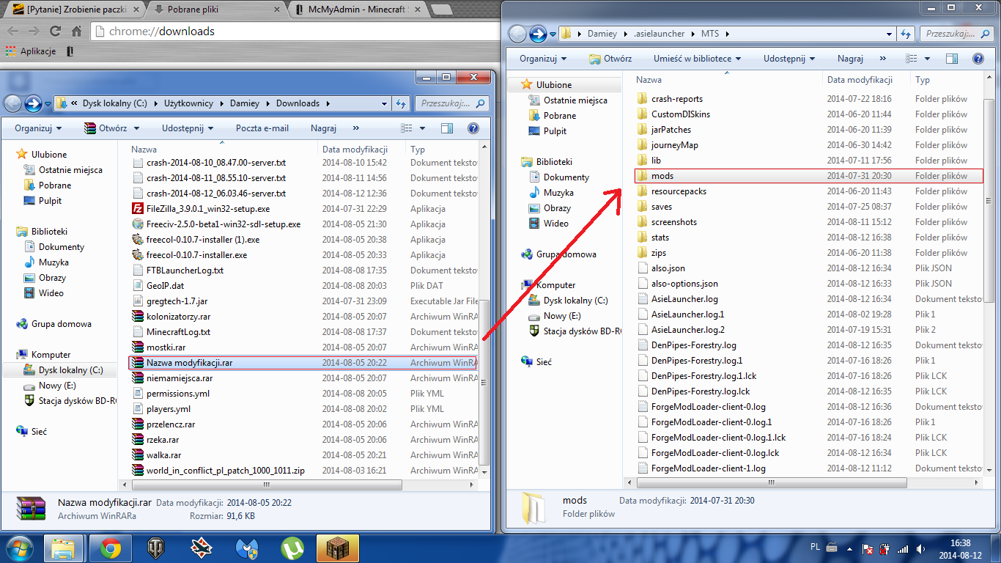Image resolution: width=1001 pixels, height=563 pixels.
Task: Open the Aplikacje apps shortcut in bookmarks bar
Action: pyautogui.click(x=31, y=51)
